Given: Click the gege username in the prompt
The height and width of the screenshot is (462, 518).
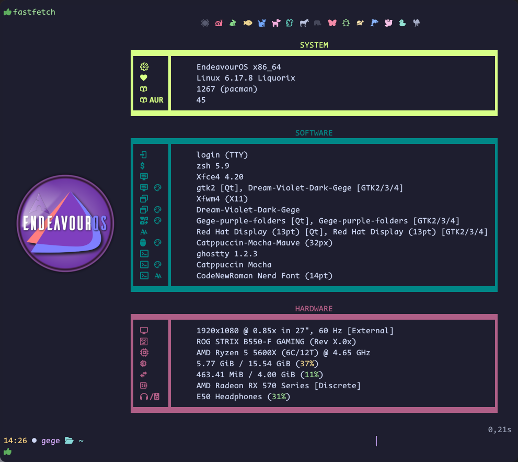Looking at the screenshot, I should (50, 441).
